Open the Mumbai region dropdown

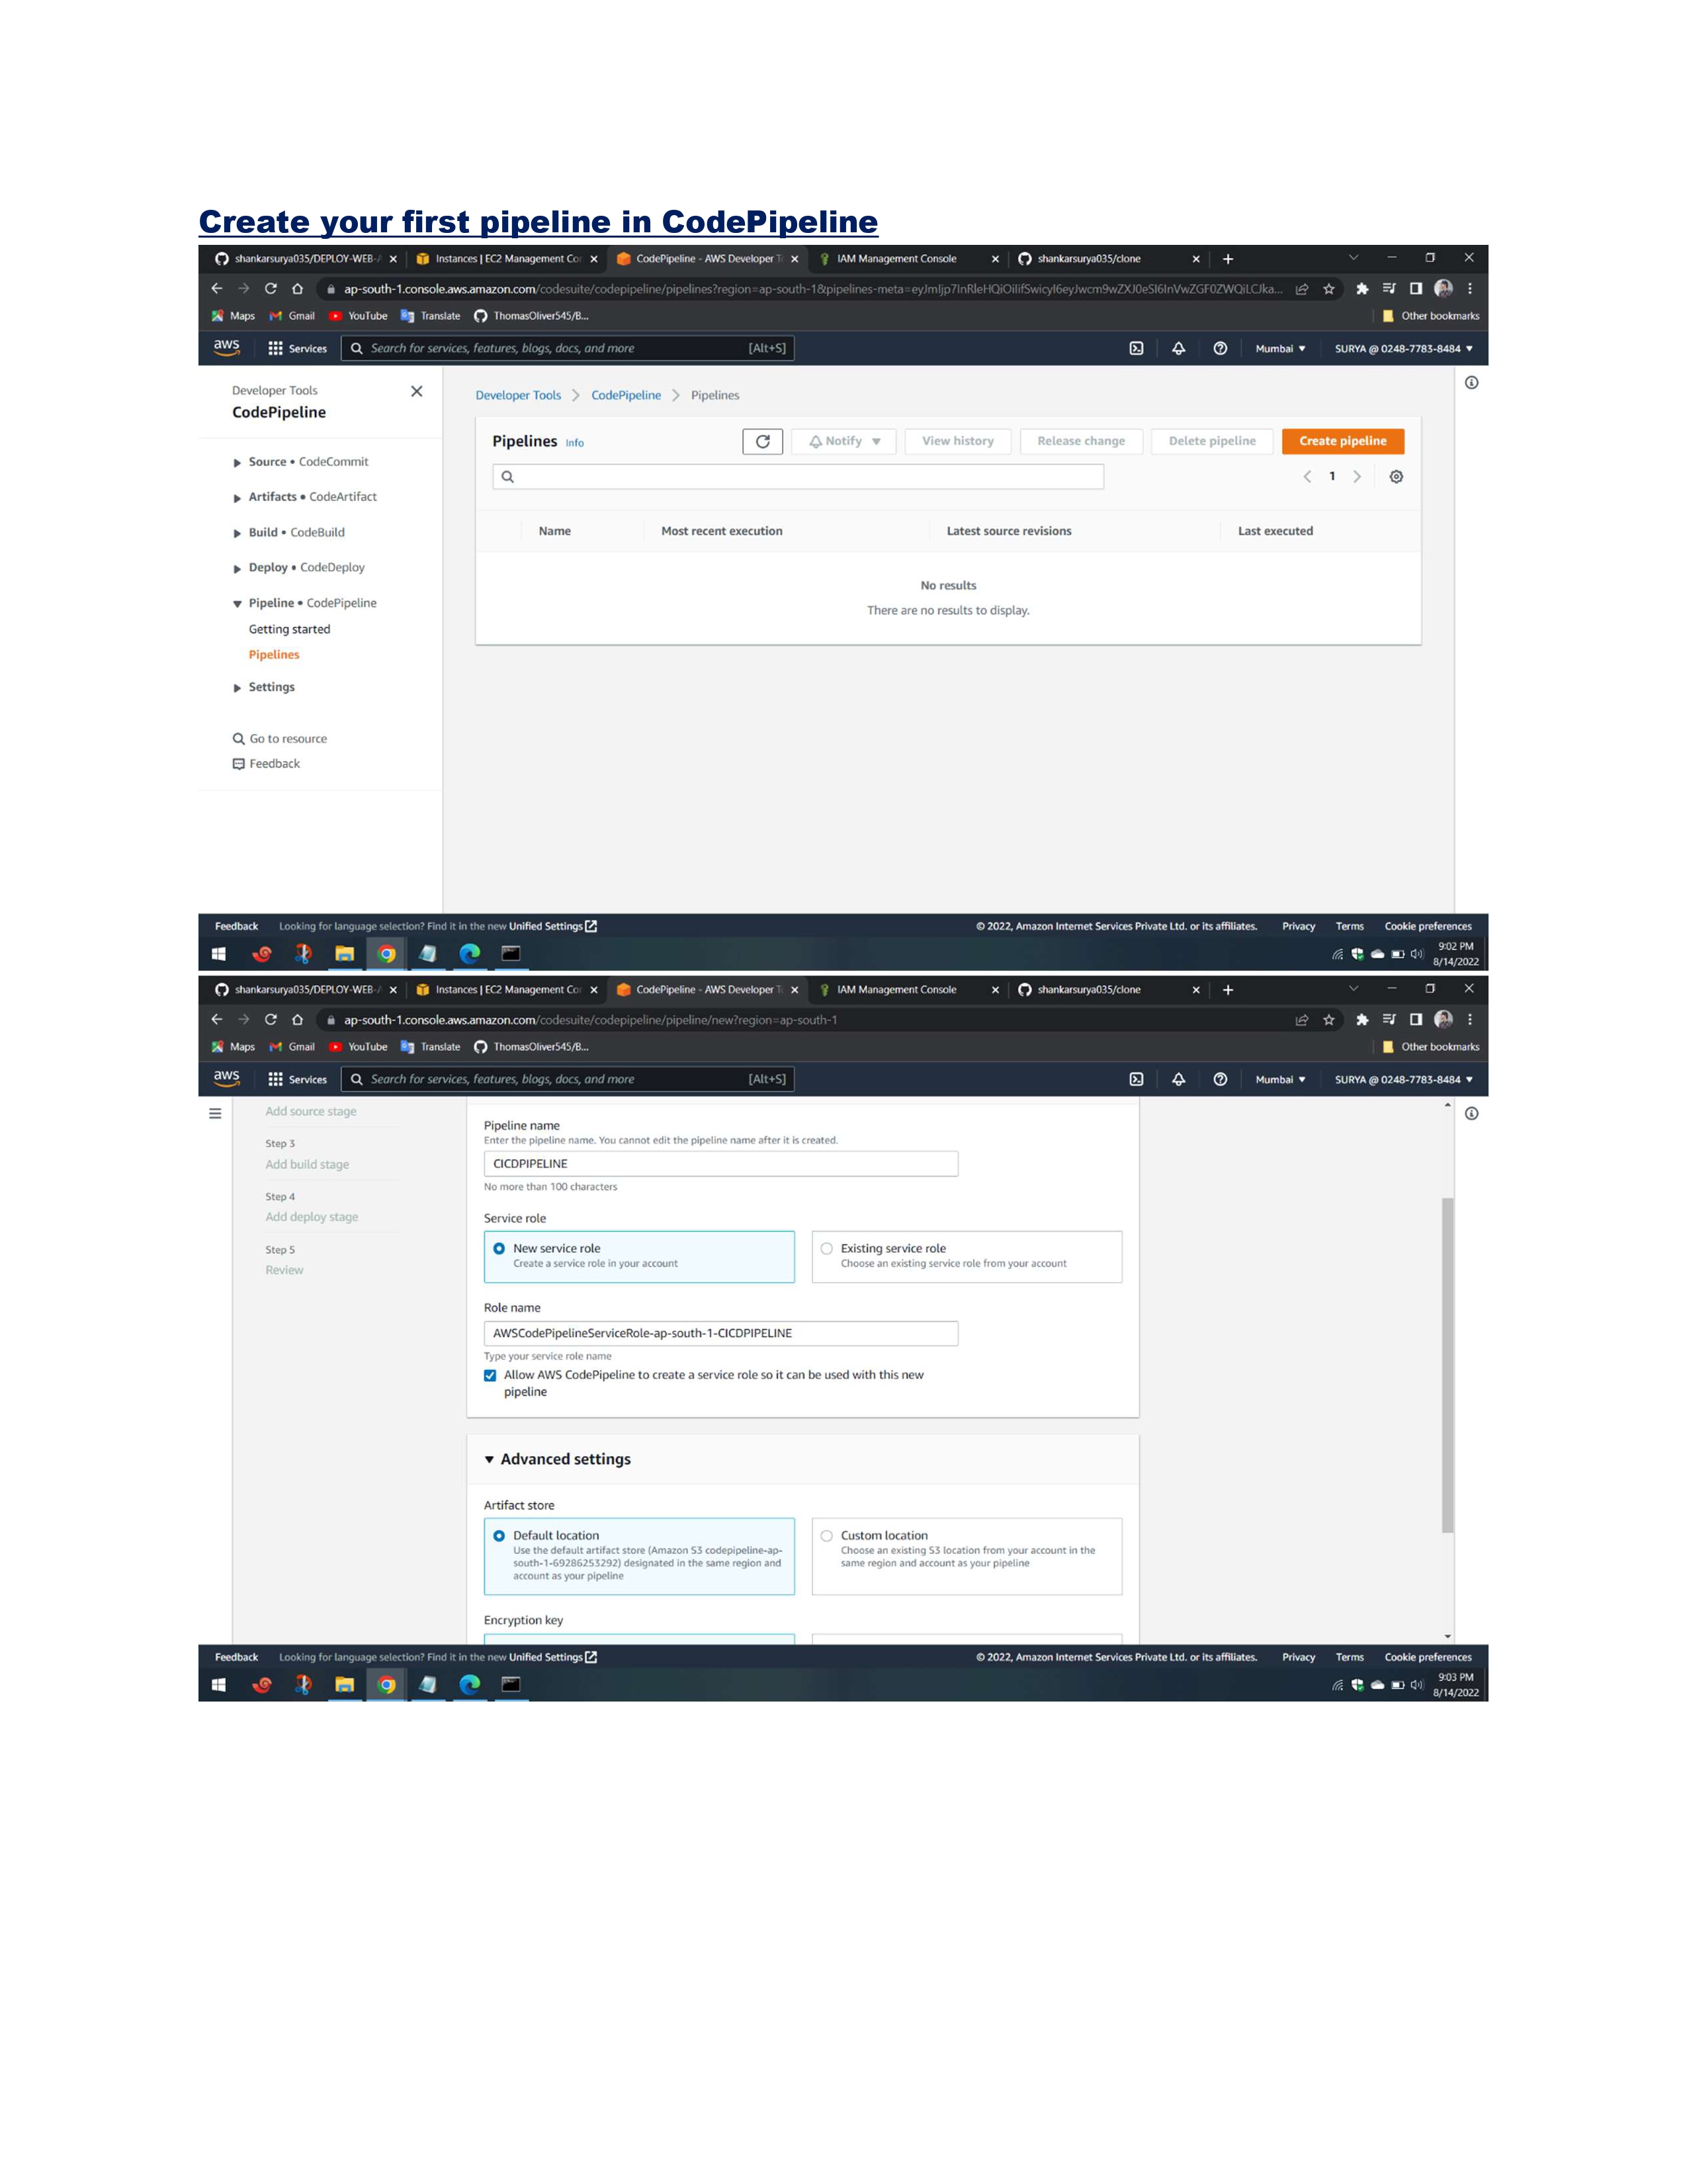[x=1280, y=348]
